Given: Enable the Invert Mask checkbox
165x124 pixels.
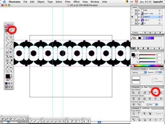Looking at the screenshot, I should (x=153, y=81).
